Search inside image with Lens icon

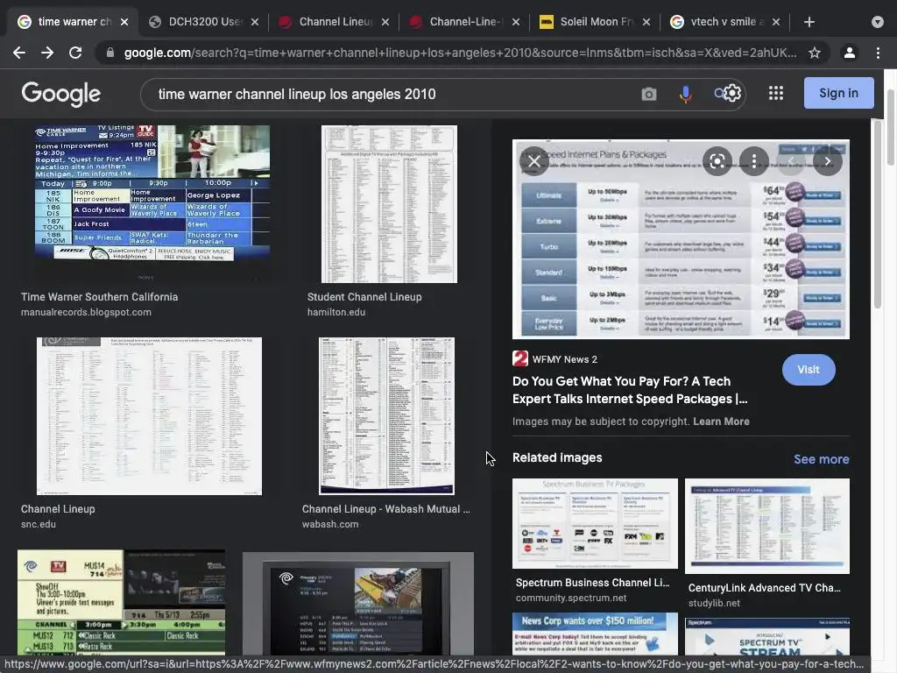point(717,161)
